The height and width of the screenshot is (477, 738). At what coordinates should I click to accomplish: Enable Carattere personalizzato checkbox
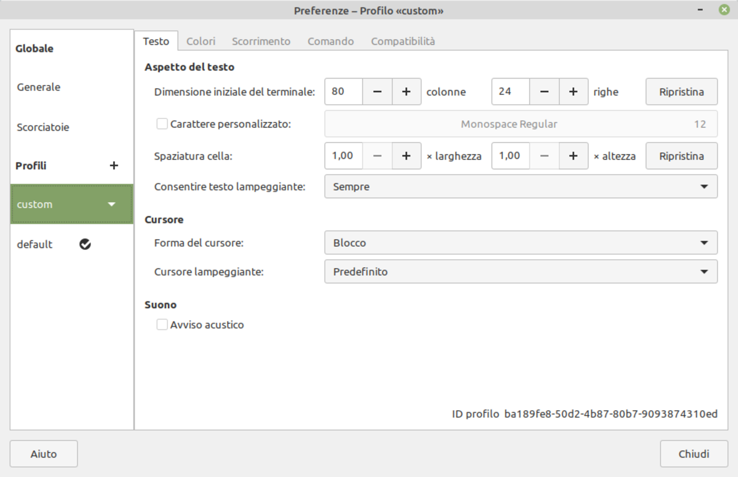pyautogui.click(x=162, y=124)
